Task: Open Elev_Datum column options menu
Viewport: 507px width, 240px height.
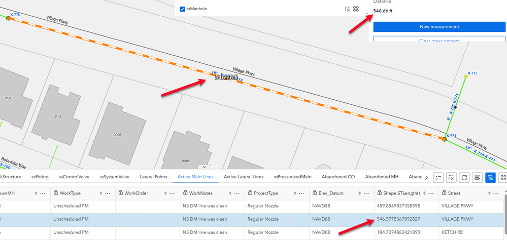Action: click(x=366, y=193)
